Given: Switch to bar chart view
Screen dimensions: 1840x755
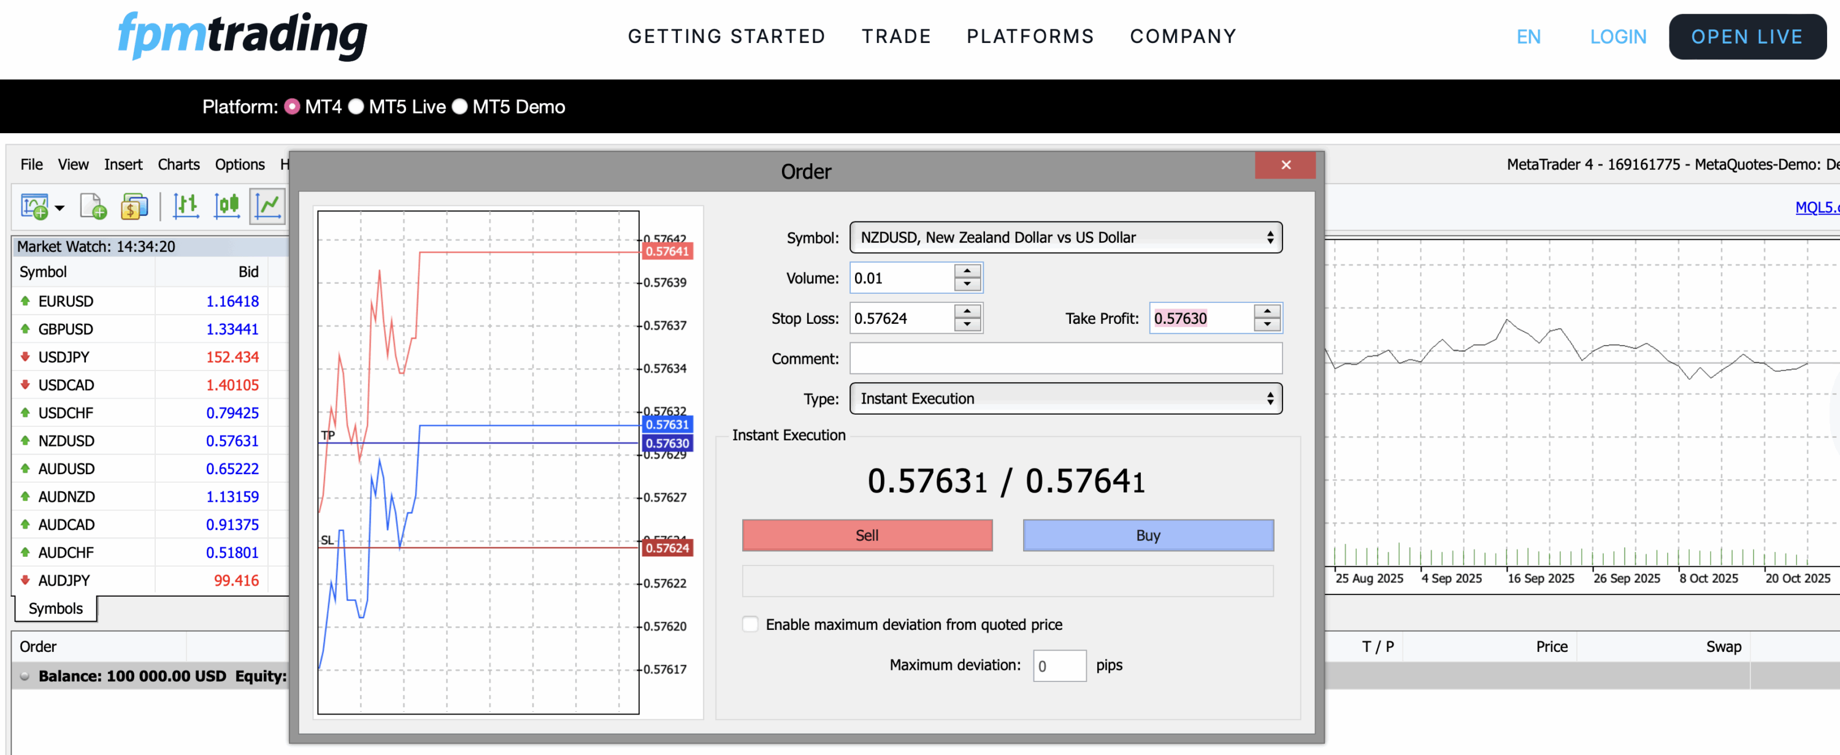Looking at the screenshot, I should (x=186, y=207).
